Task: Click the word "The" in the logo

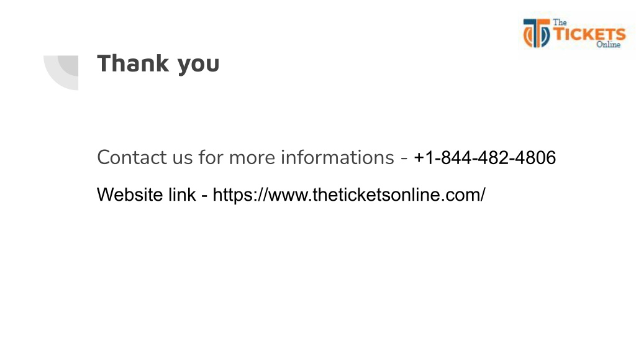Action: [560, 23]
